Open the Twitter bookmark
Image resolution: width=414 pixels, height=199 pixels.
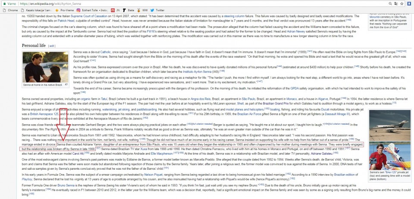coord(157,10)
